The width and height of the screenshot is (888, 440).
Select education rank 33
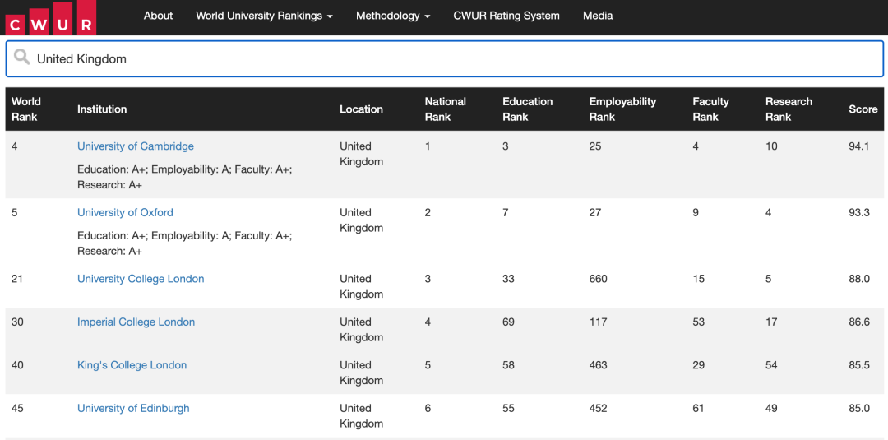(509, 279)
